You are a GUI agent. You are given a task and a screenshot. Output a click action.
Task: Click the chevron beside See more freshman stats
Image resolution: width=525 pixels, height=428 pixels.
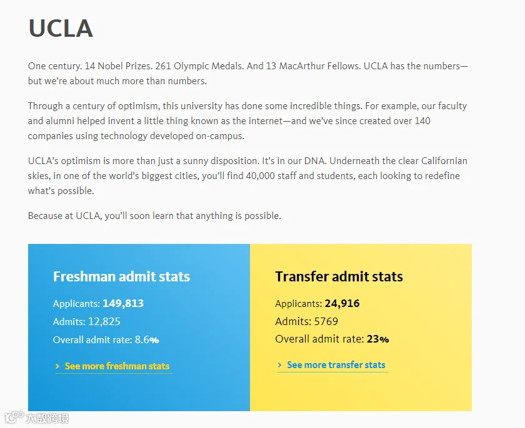point(57,366)
